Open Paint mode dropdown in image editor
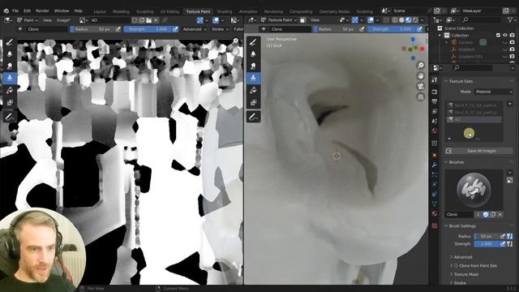 (27, 20)
